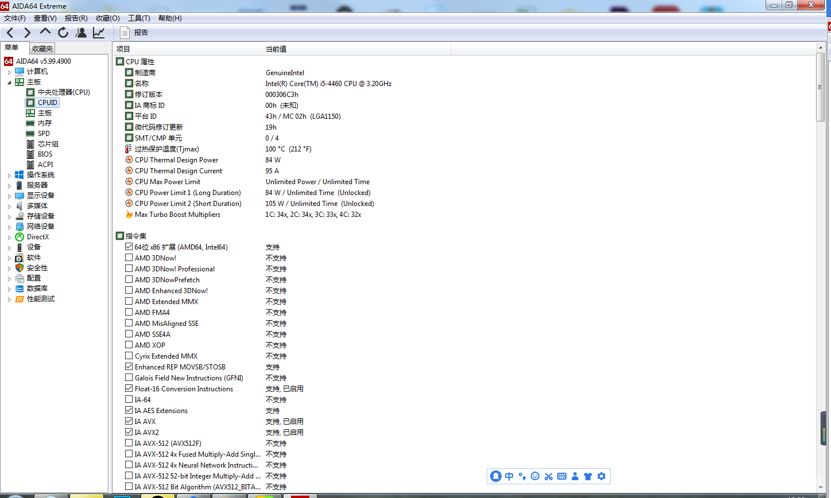Click the 性能测试 benchmark icon
Viewport: 831px width, 498px height.
coord(20,299)
